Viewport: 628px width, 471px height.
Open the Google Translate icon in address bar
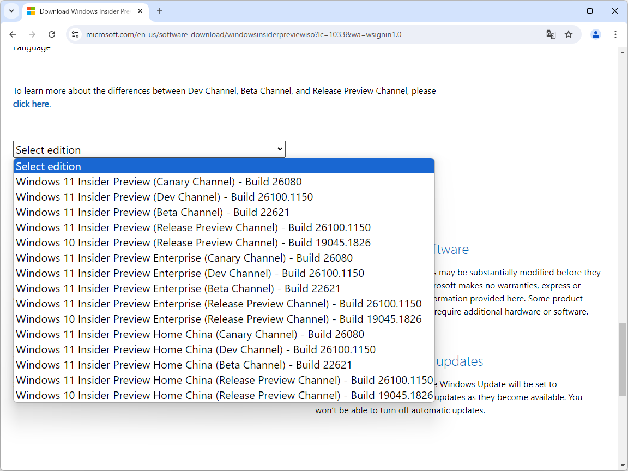551,34
